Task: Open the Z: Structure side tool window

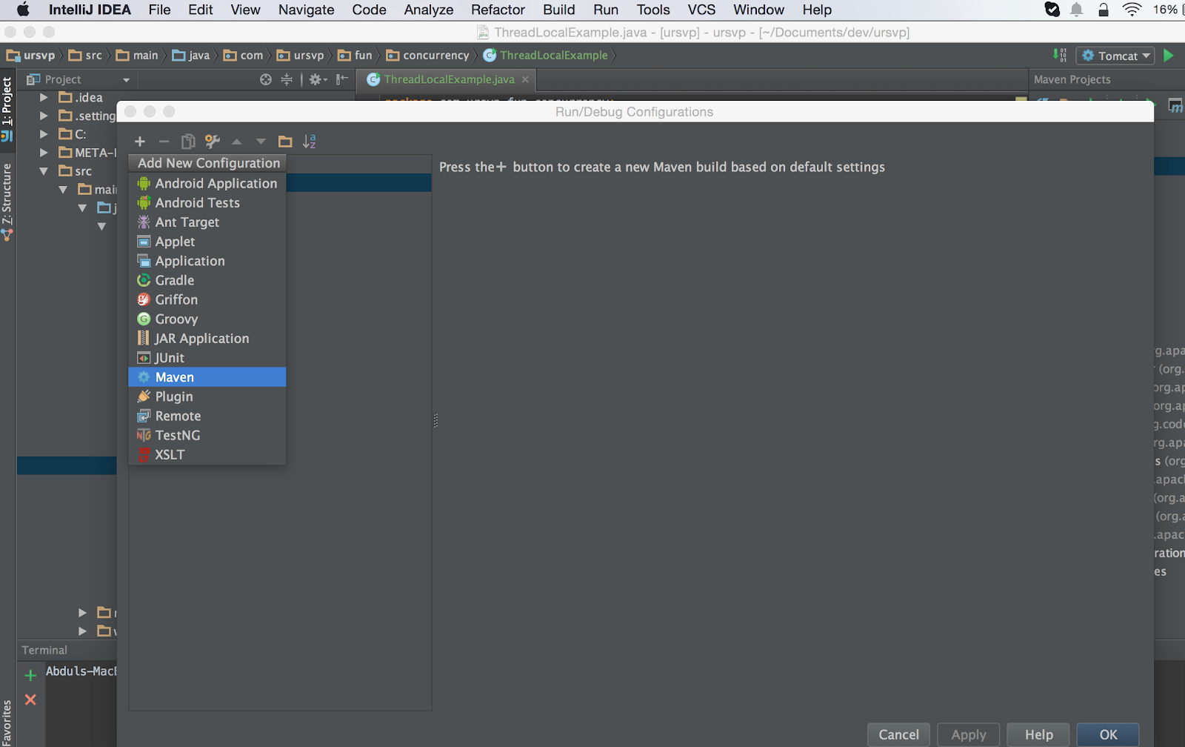Action: click(7, 201)
